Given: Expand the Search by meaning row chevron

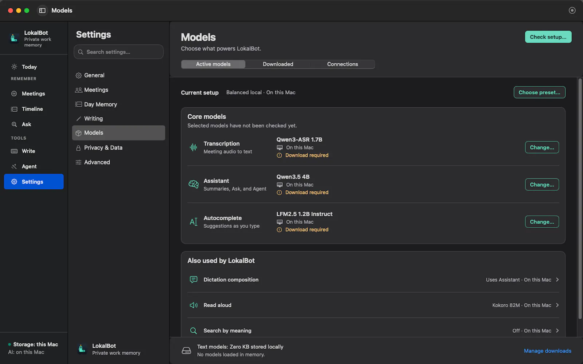Looking at the screenshot, I should click(x=557, y=331).
